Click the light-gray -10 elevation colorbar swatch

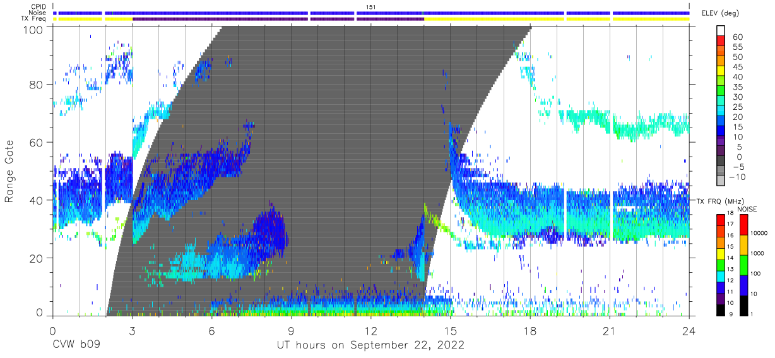click(x=721, y=181)
